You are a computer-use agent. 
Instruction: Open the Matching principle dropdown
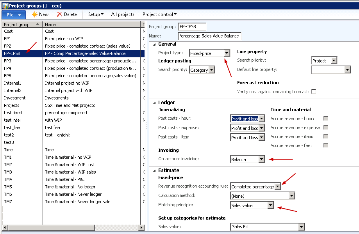(270, 205)
